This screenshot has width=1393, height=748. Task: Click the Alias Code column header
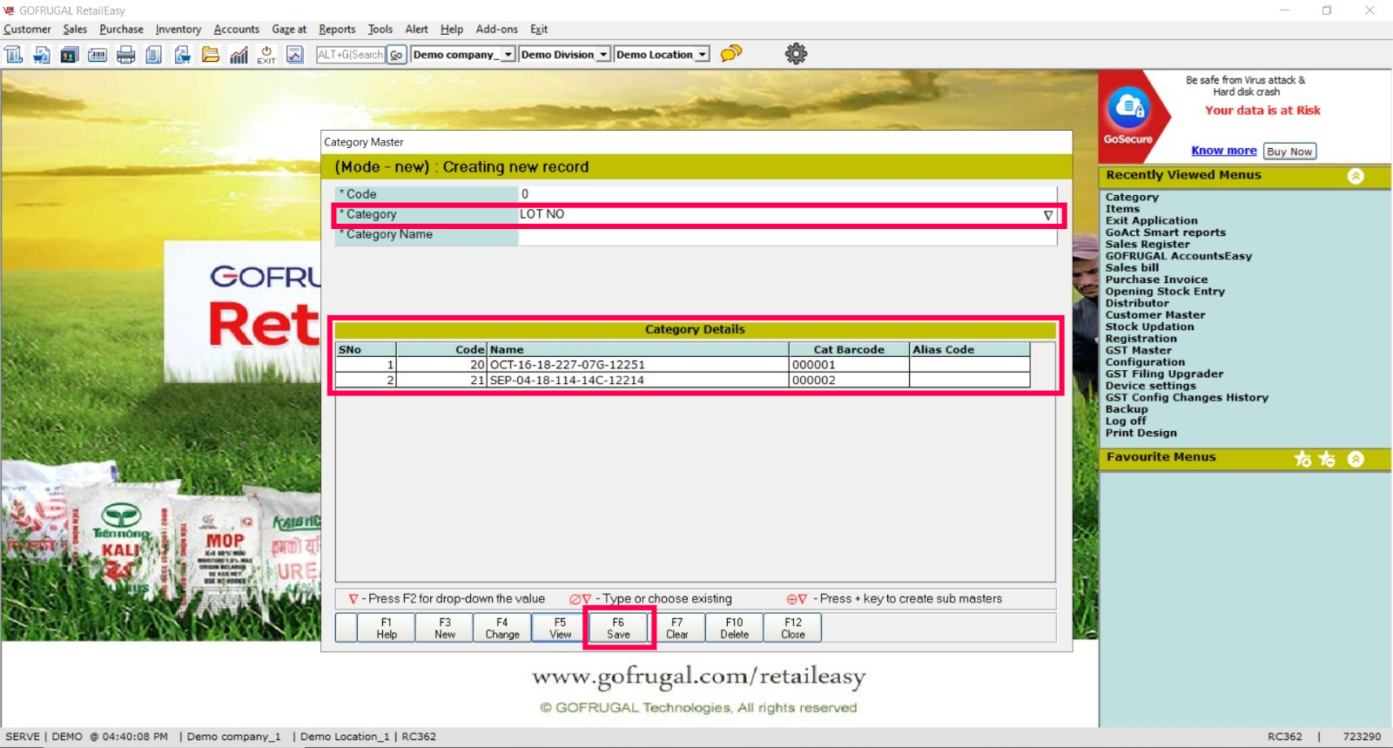pos(969,350)
